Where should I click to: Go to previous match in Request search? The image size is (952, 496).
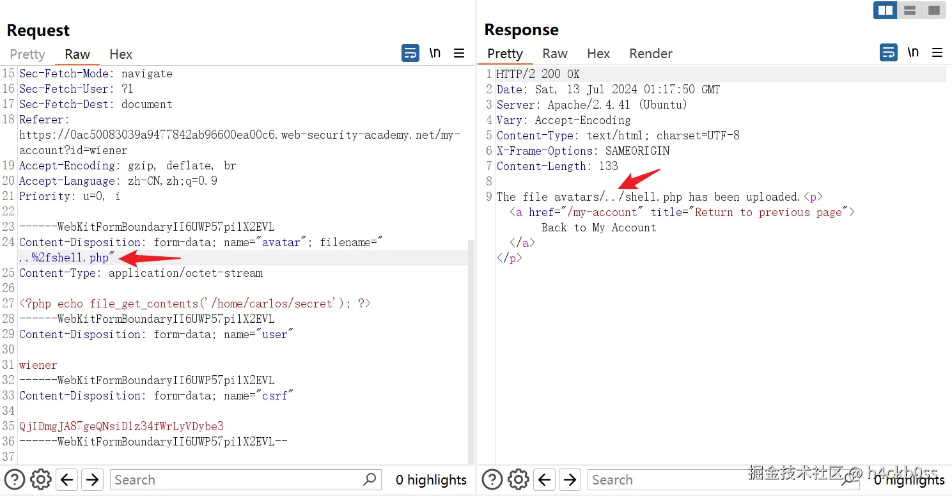pyautogui.click(x=66, y=479)
